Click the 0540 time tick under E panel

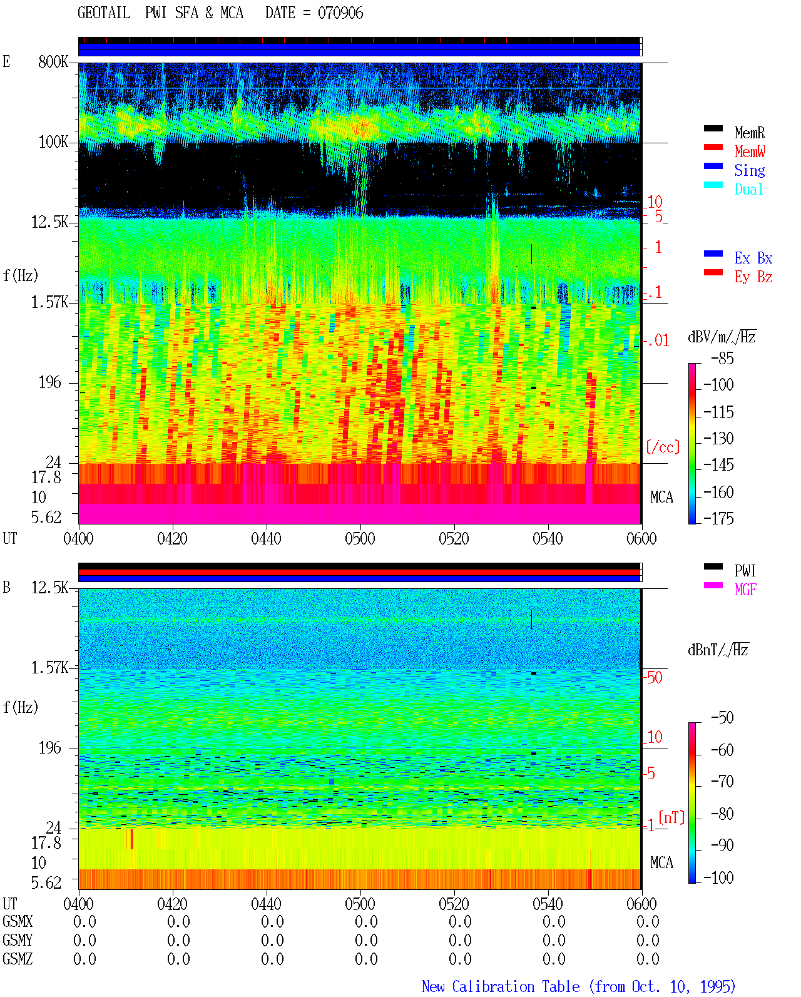pyautogui.click(x=548, y=538)
